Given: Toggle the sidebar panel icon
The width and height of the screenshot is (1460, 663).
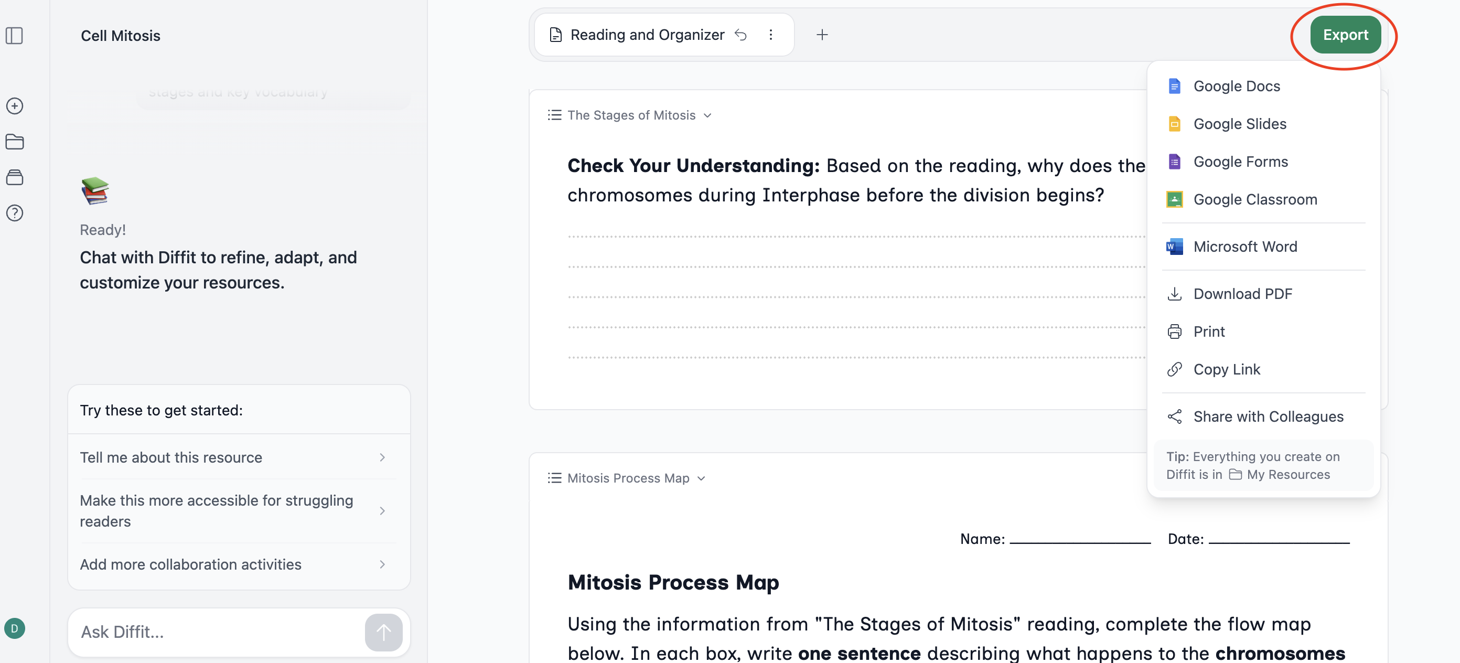Looking at the screenshot, I should pos(14,36).
